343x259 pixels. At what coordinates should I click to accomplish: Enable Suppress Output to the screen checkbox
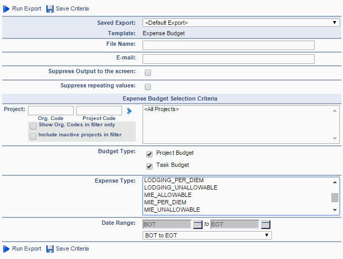click(148, 73)
